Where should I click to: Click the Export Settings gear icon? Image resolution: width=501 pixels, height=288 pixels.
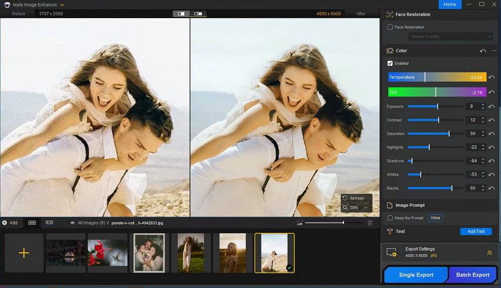(x=391, y=252)
